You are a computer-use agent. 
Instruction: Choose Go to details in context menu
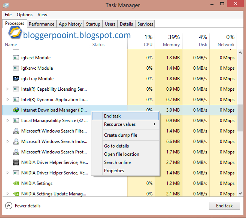[x=125, y=146]
